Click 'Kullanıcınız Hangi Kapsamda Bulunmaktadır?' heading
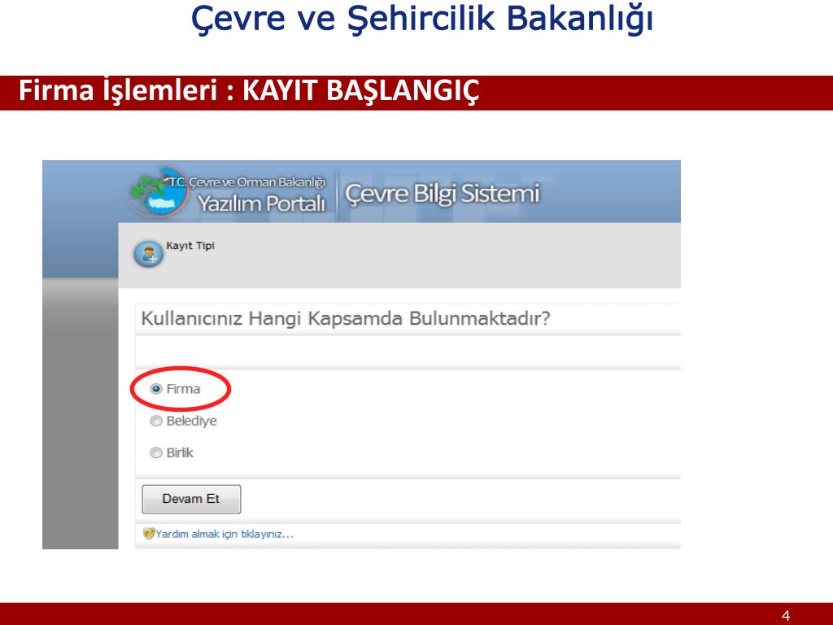833x625 pixels. (345, 319)
